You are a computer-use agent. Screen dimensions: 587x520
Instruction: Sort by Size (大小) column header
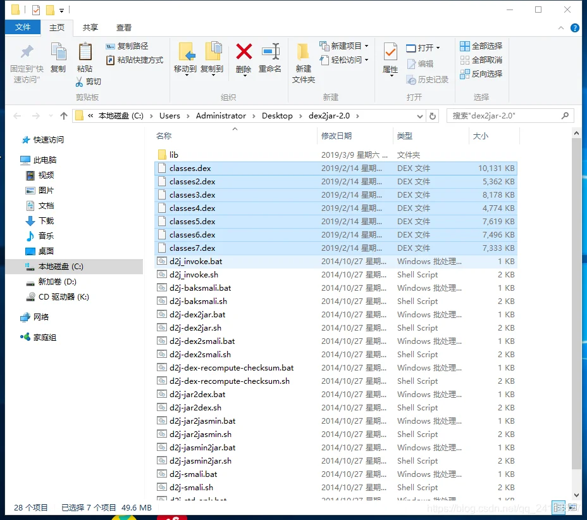click(480, 136)
